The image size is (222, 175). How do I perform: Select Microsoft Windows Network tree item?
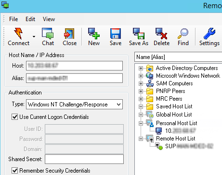(x=188, y=76)
